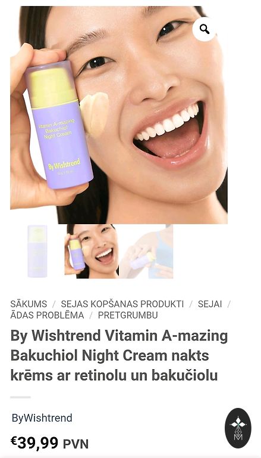Open the floating black oval logo widget

pyautogui.click(x=238, y=428)
